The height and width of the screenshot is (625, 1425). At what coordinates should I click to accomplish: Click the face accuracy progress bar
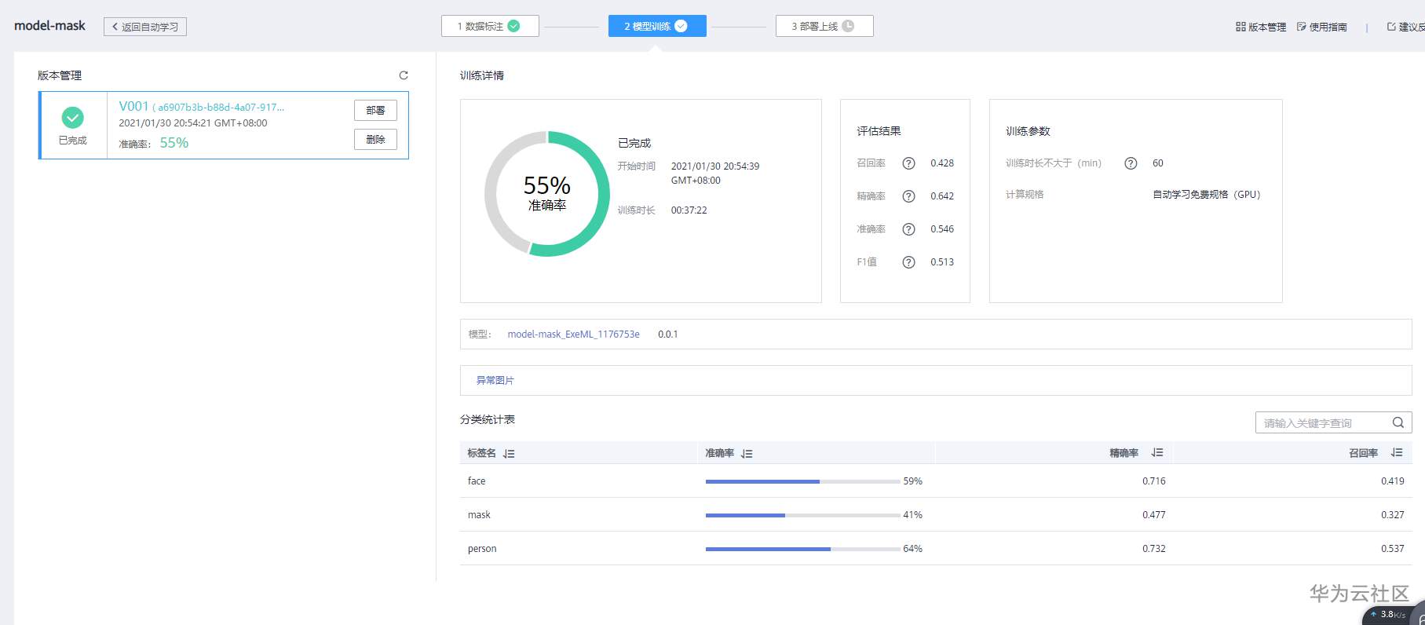pyautogui.click(x=802, y=481)
